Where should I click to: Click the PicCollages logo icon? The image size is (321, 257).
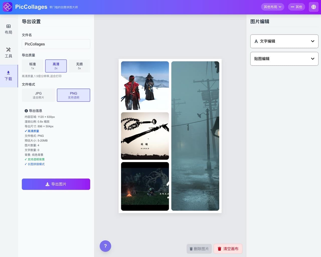click(x=8, y=7)
